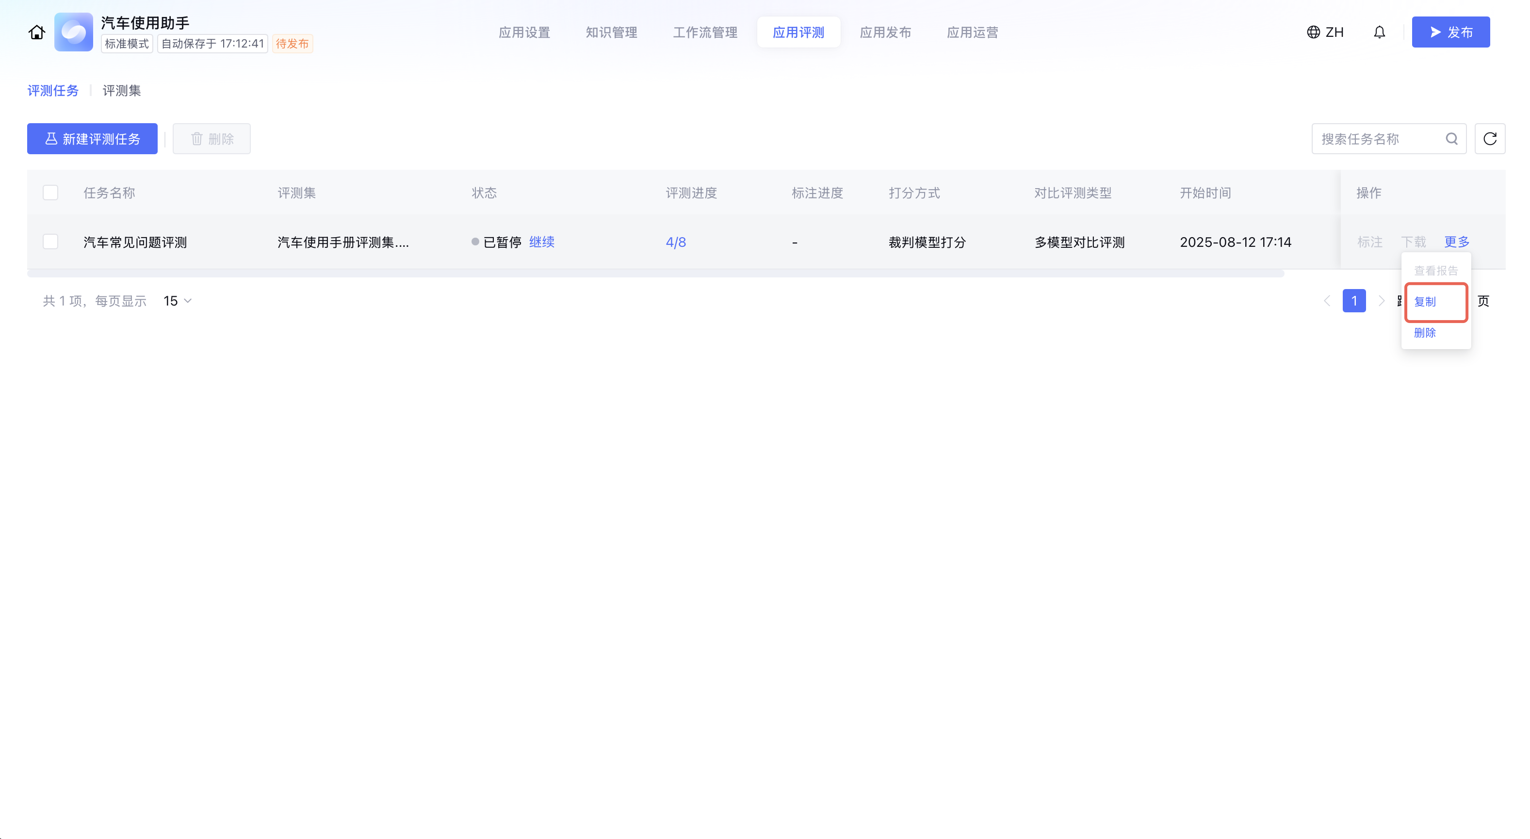Expand the 15 per-page dropdown
This screenshot has height=839, width=1530.
pos(178,301)
